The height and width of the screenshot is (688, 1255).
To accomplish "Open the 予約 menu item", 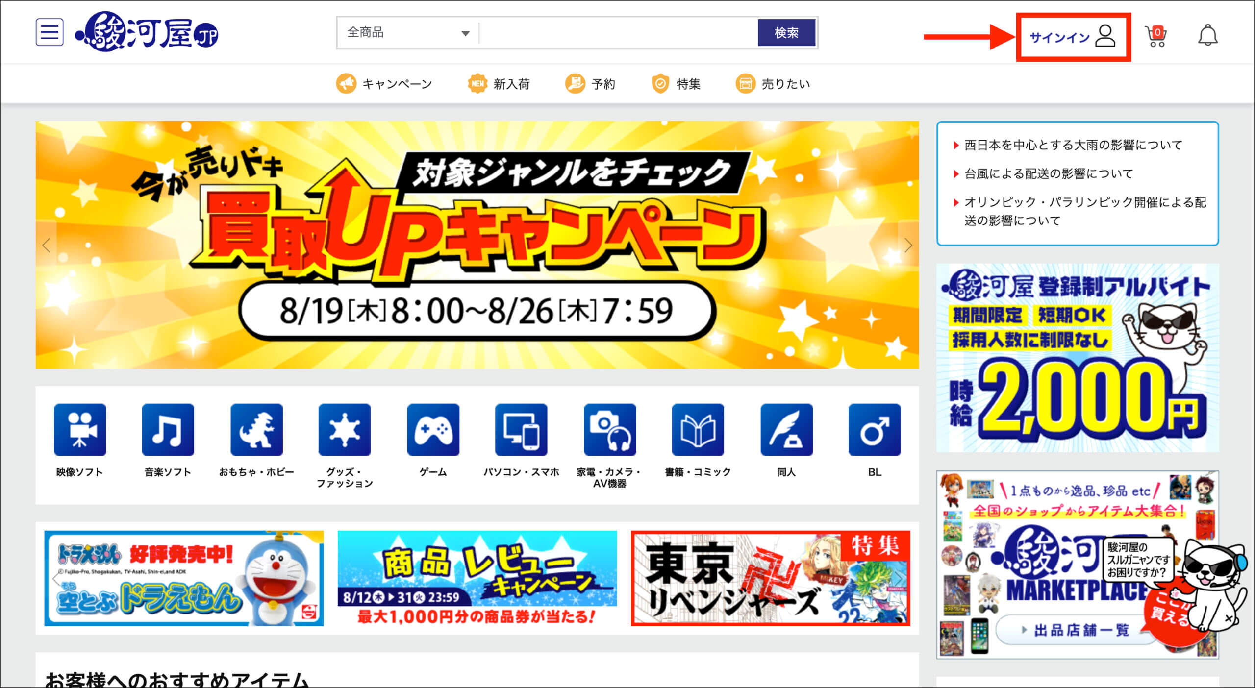I will coord(590,84).
